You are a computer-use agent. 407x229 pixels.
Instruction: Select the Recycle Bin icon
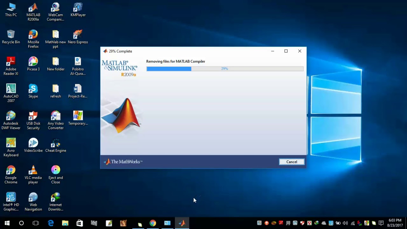[x=11, y=37]
